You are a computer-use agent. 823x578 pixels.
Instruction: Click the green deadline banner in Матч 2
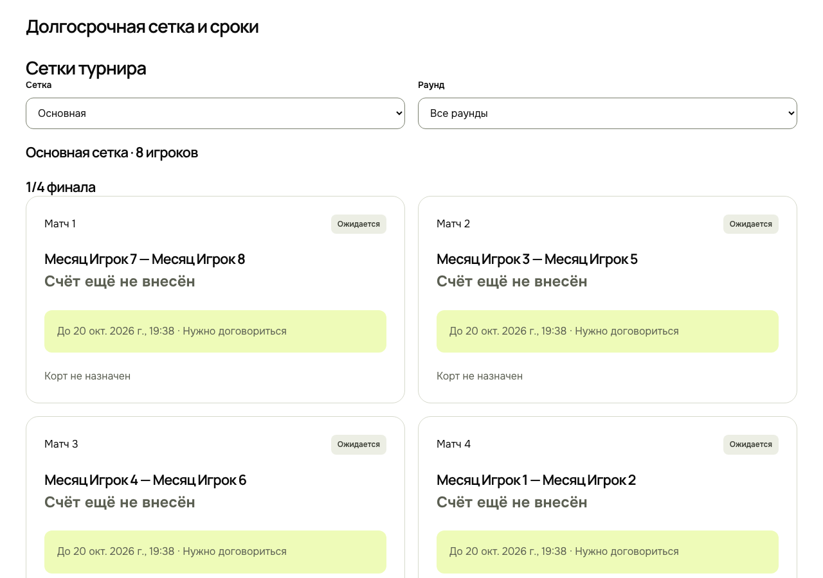click(x=608, y=331)
